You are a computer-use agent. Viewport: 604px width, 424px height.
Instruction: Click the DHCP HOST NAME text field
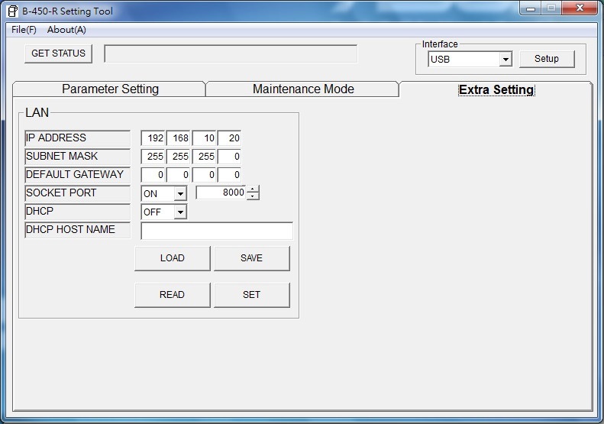[x=217, y=231]
